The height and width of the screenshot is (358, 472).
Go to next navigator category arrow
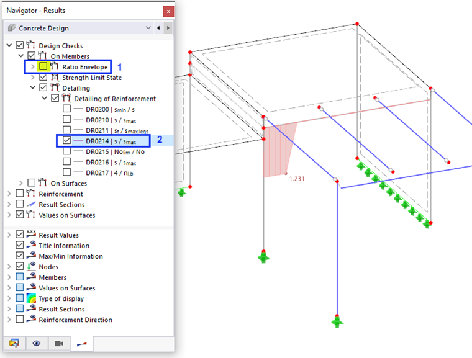click(x=168, y=28)
